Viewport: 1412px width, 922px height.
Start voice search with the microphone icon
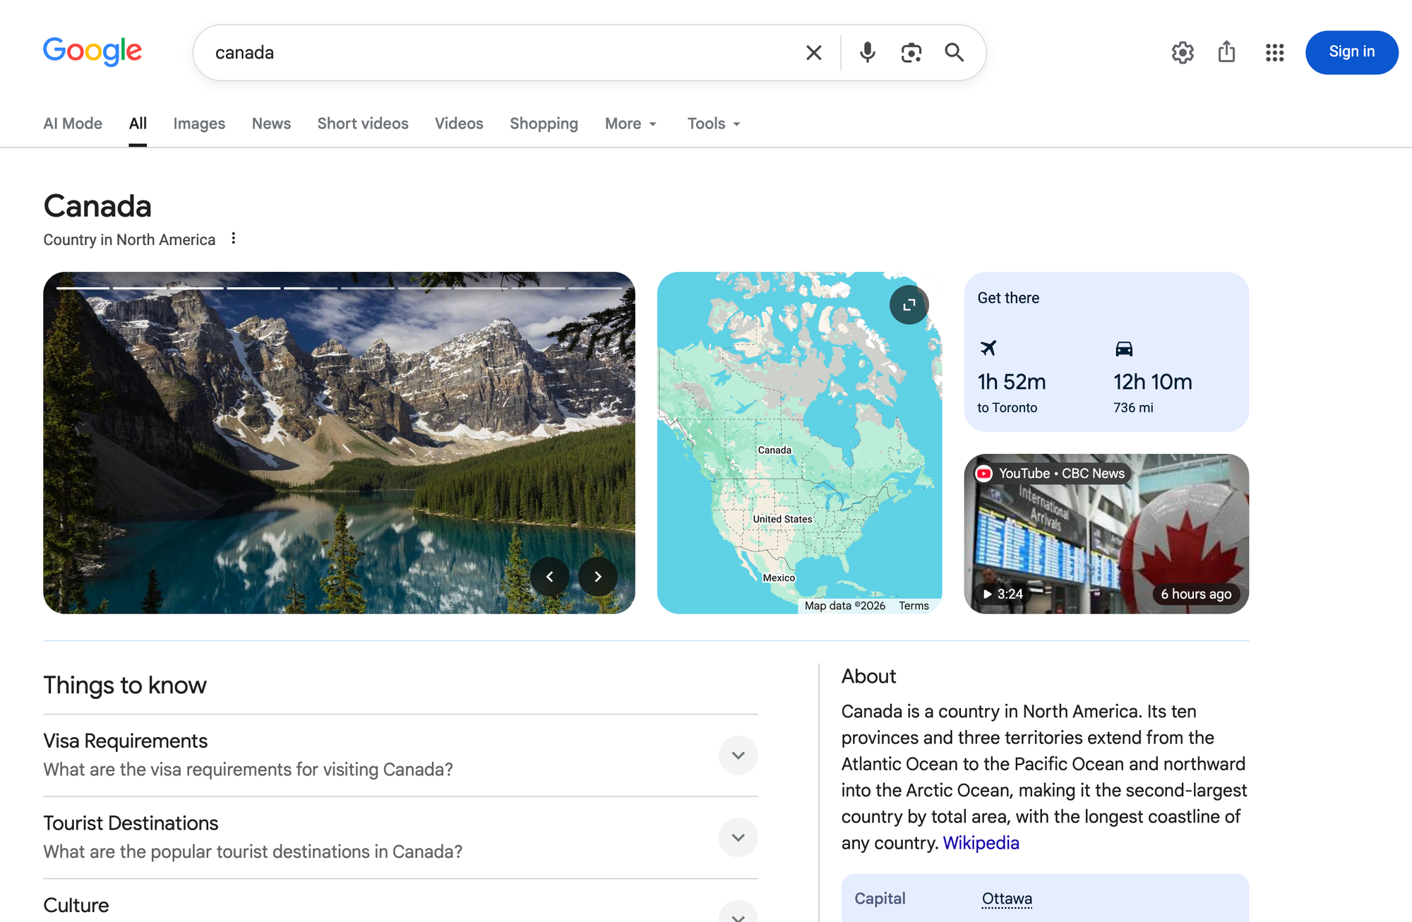pos(867,52)
